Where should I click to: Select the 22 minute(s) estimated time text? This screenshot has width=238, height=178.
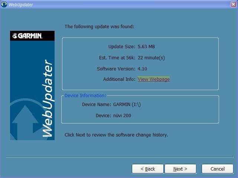(151, 58)
